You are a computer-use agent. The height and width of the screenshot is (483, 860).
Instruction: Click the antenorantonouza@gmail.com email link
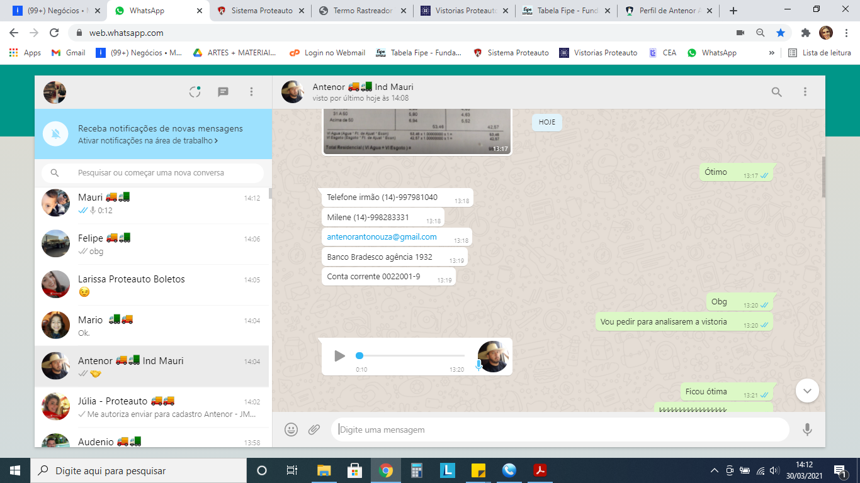click(x=382, y=237)
